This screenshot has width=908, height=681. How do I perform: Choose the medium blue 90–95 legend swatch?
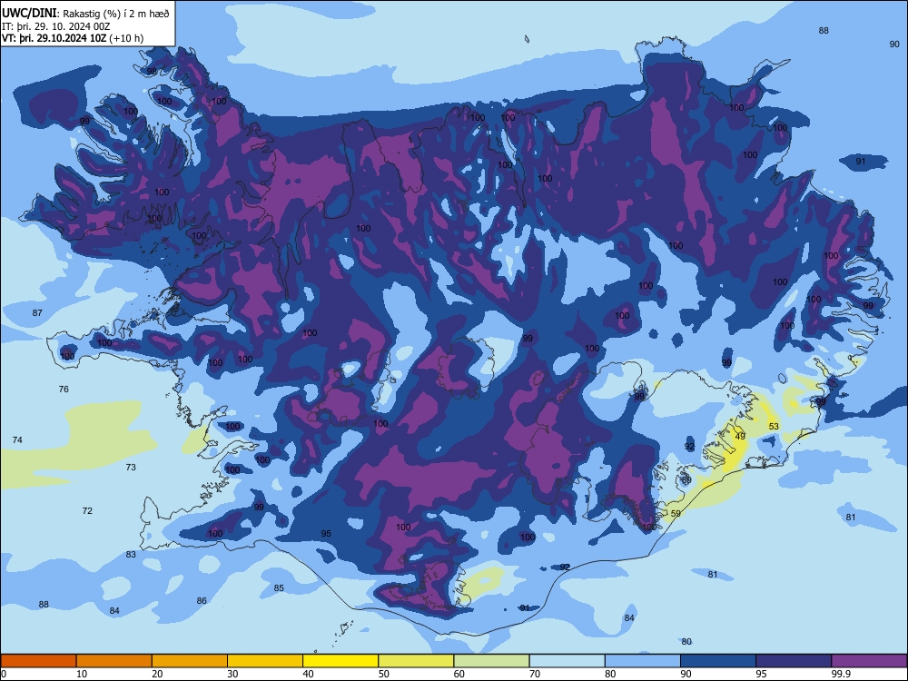[x=718, y=661]
